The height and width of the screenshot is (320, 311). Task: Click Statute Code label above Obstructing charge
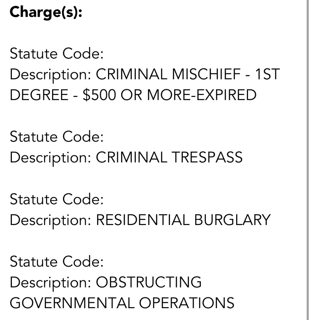56,261
